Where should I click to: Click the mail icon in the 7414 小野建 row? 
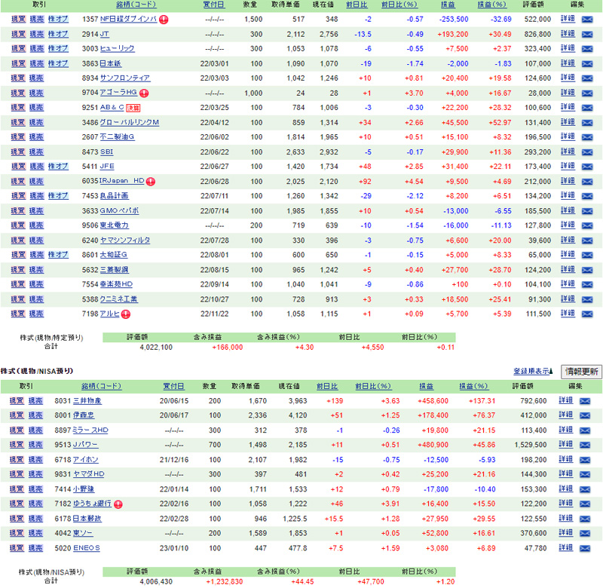click(x=585, y=489)
